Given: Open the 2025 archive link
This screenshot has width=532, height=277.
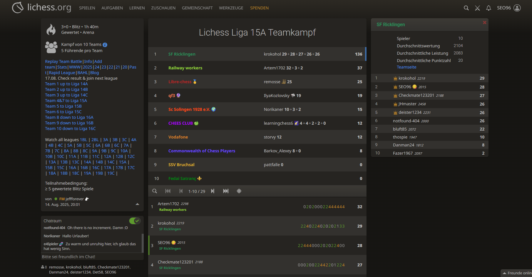Looking at the screenshot, I should click(87, 67).
